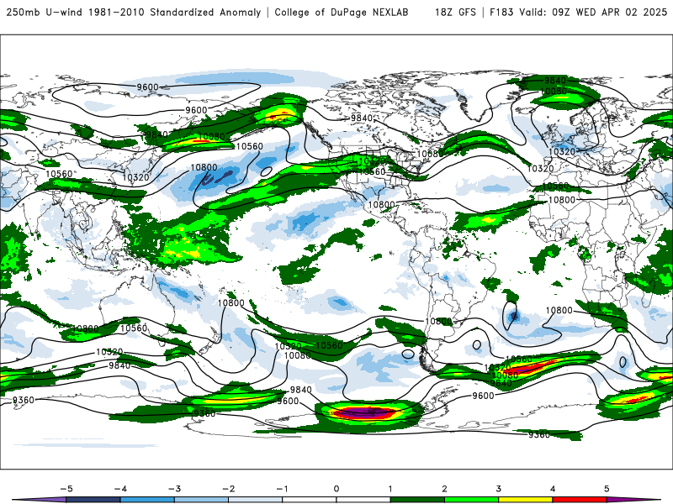Click the '1' colorbar label
Viewport: 673px width, 504px height.
pyautogui.click(x=390, y=489)
